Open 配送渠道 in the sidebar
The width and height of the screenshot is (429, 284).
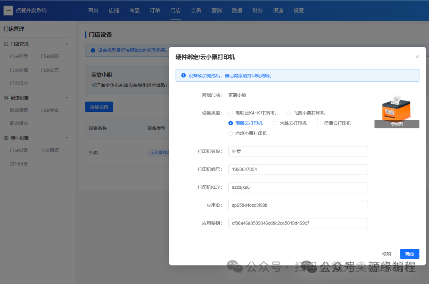tap(19, 123)
